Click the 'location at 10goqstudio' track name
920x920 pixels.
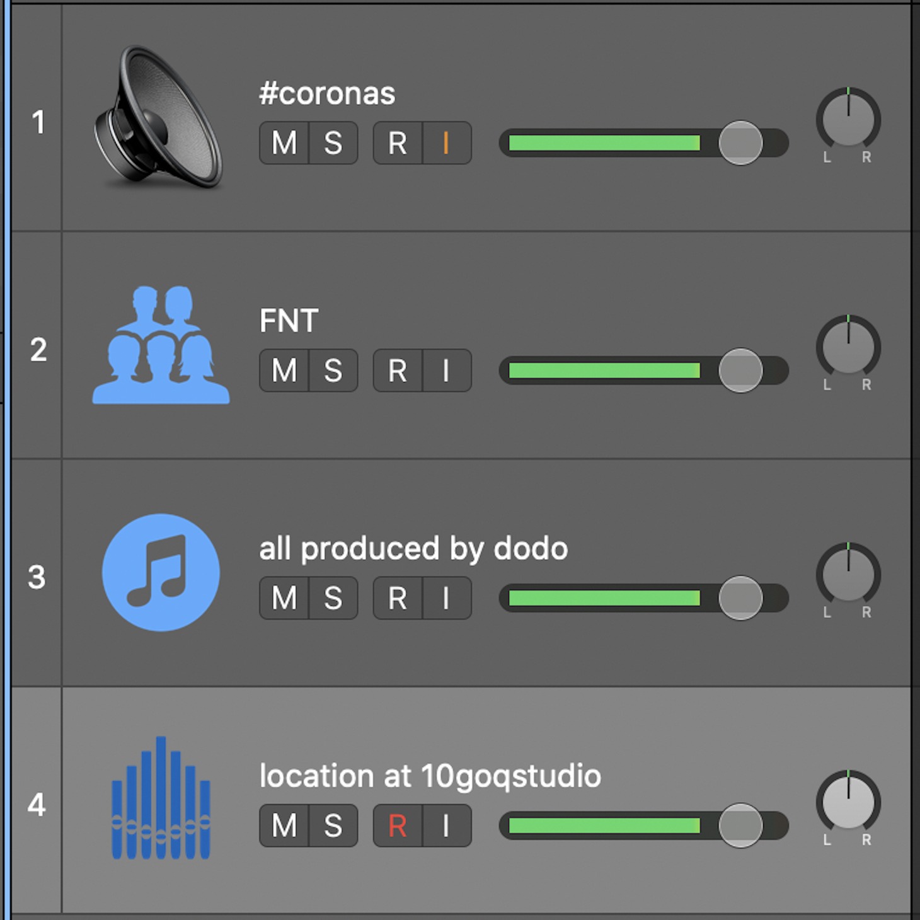click(x=430, y=776)
